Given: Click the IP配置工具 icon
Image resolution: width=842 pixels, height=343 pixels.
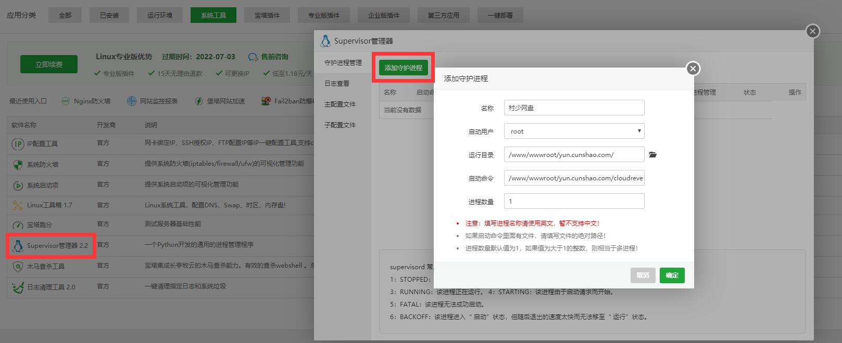Looking at the screenshot, I should pyautogui.click(x=18, y=144).
